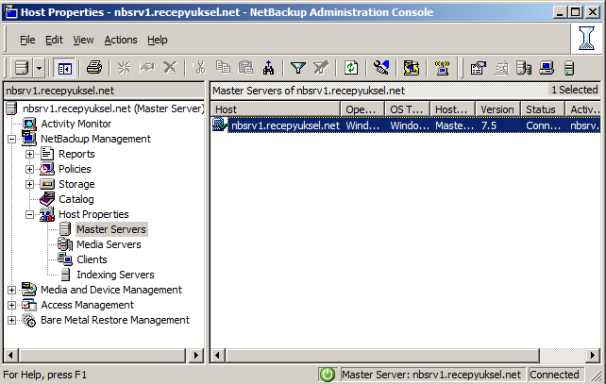Open the Actions menu
606x384 pixels.
click(x=121, y=40)
